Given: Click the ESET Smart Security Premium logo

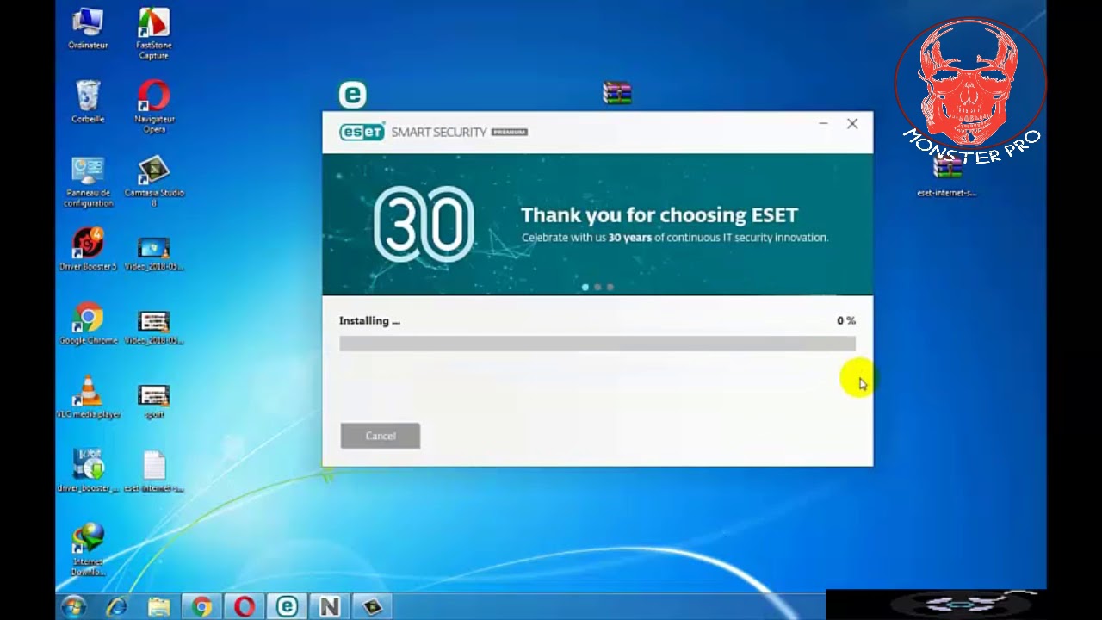Looking at the screenshot, I should tap(433, 132).
